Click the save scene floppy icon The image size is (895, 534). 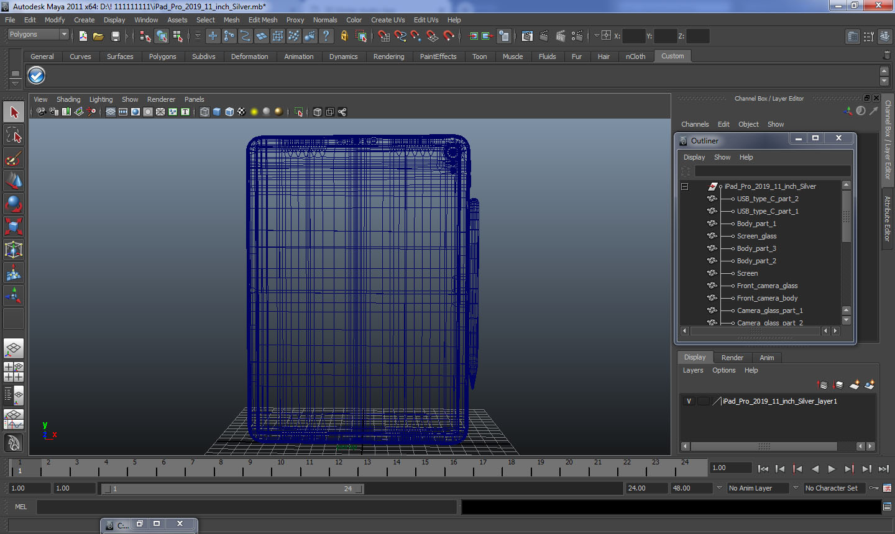pyautogui.click(x=115, y=37)
